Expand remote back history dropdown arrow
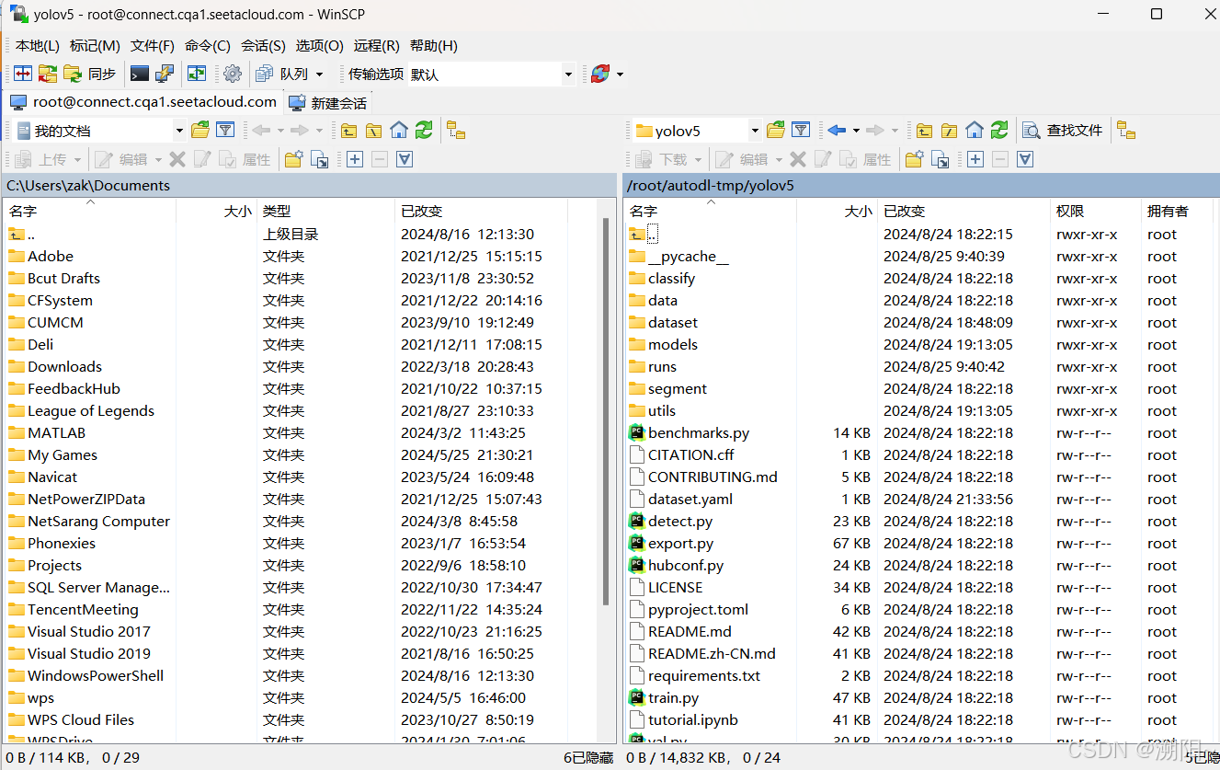Screen dimensions: 1220x770 click(856, 131)
